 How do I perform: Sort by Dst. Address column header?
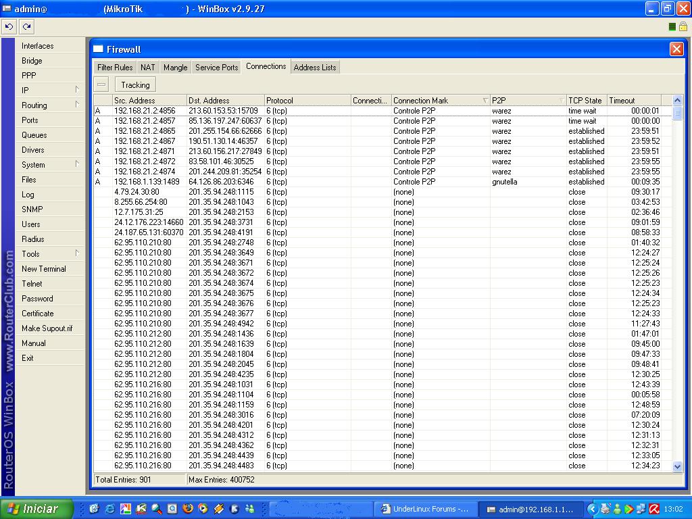(226, 100)
